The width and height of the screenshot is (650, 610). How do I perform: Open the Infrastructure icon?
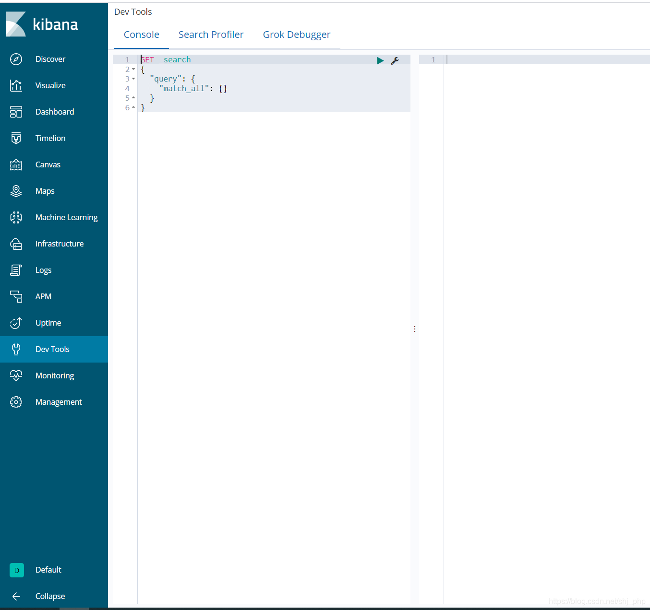[16, 244]
